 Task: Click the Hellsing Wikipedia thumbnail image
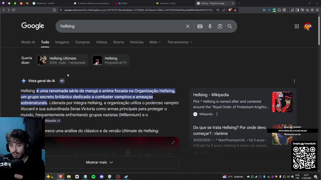(x=282, y=102)
